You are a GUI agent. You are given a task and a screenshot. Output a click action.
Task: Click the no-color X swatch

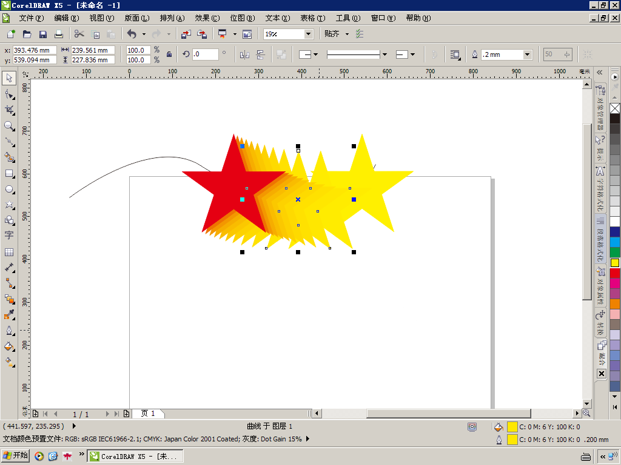click(x=615, y=108)
